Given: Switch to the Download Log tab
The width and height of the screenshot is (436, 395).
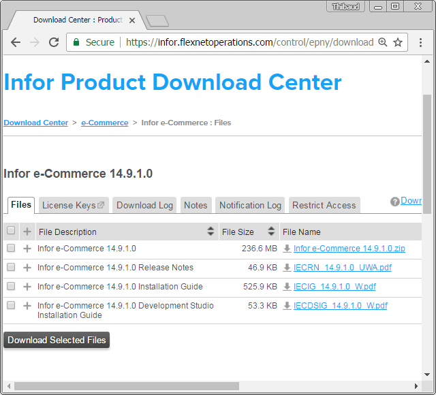Looking at the screenshot, I should [144, 205].
